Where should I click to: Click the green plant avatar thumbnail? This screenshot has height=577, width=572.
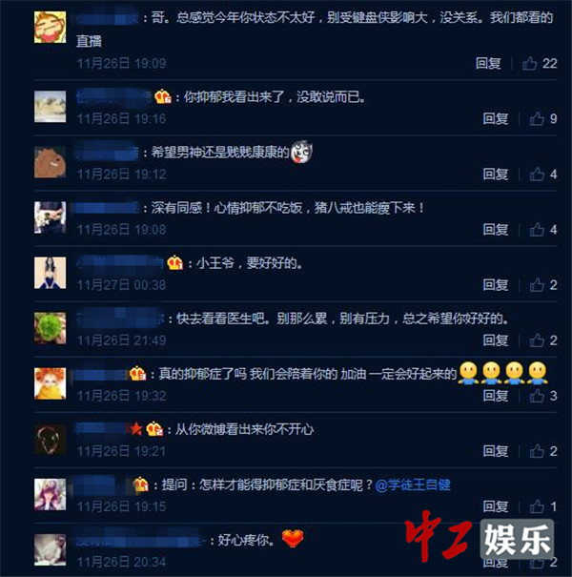click(x=50, y=328)
